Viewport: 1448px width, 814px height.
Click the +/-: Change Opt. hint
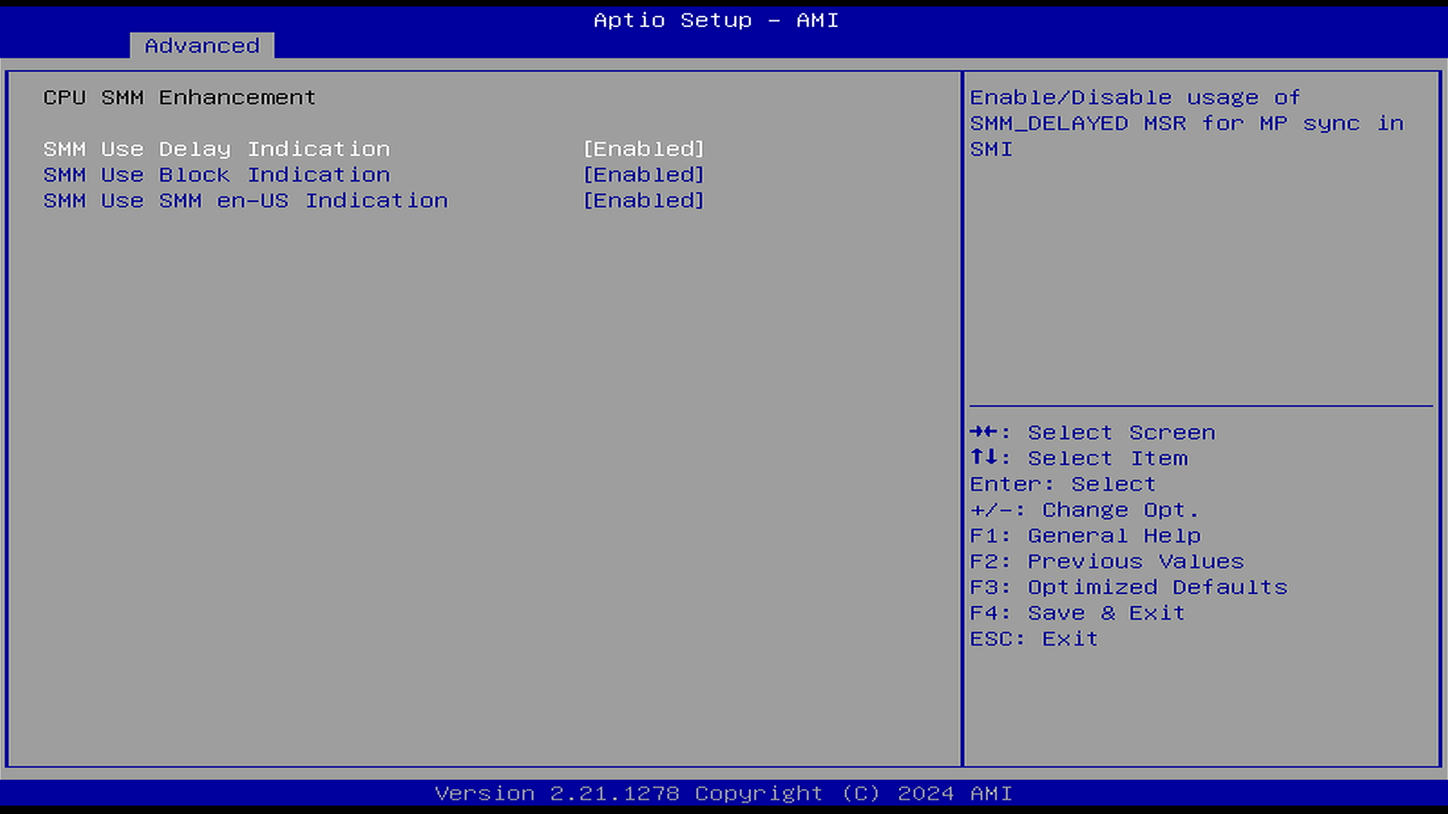click(x=1084, y=510)
